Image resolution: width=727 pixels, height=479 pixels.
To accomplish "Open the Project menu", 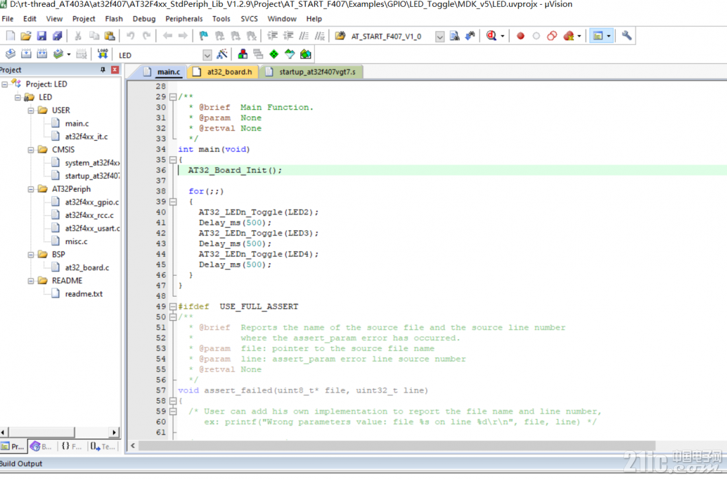I will point(83,19).
